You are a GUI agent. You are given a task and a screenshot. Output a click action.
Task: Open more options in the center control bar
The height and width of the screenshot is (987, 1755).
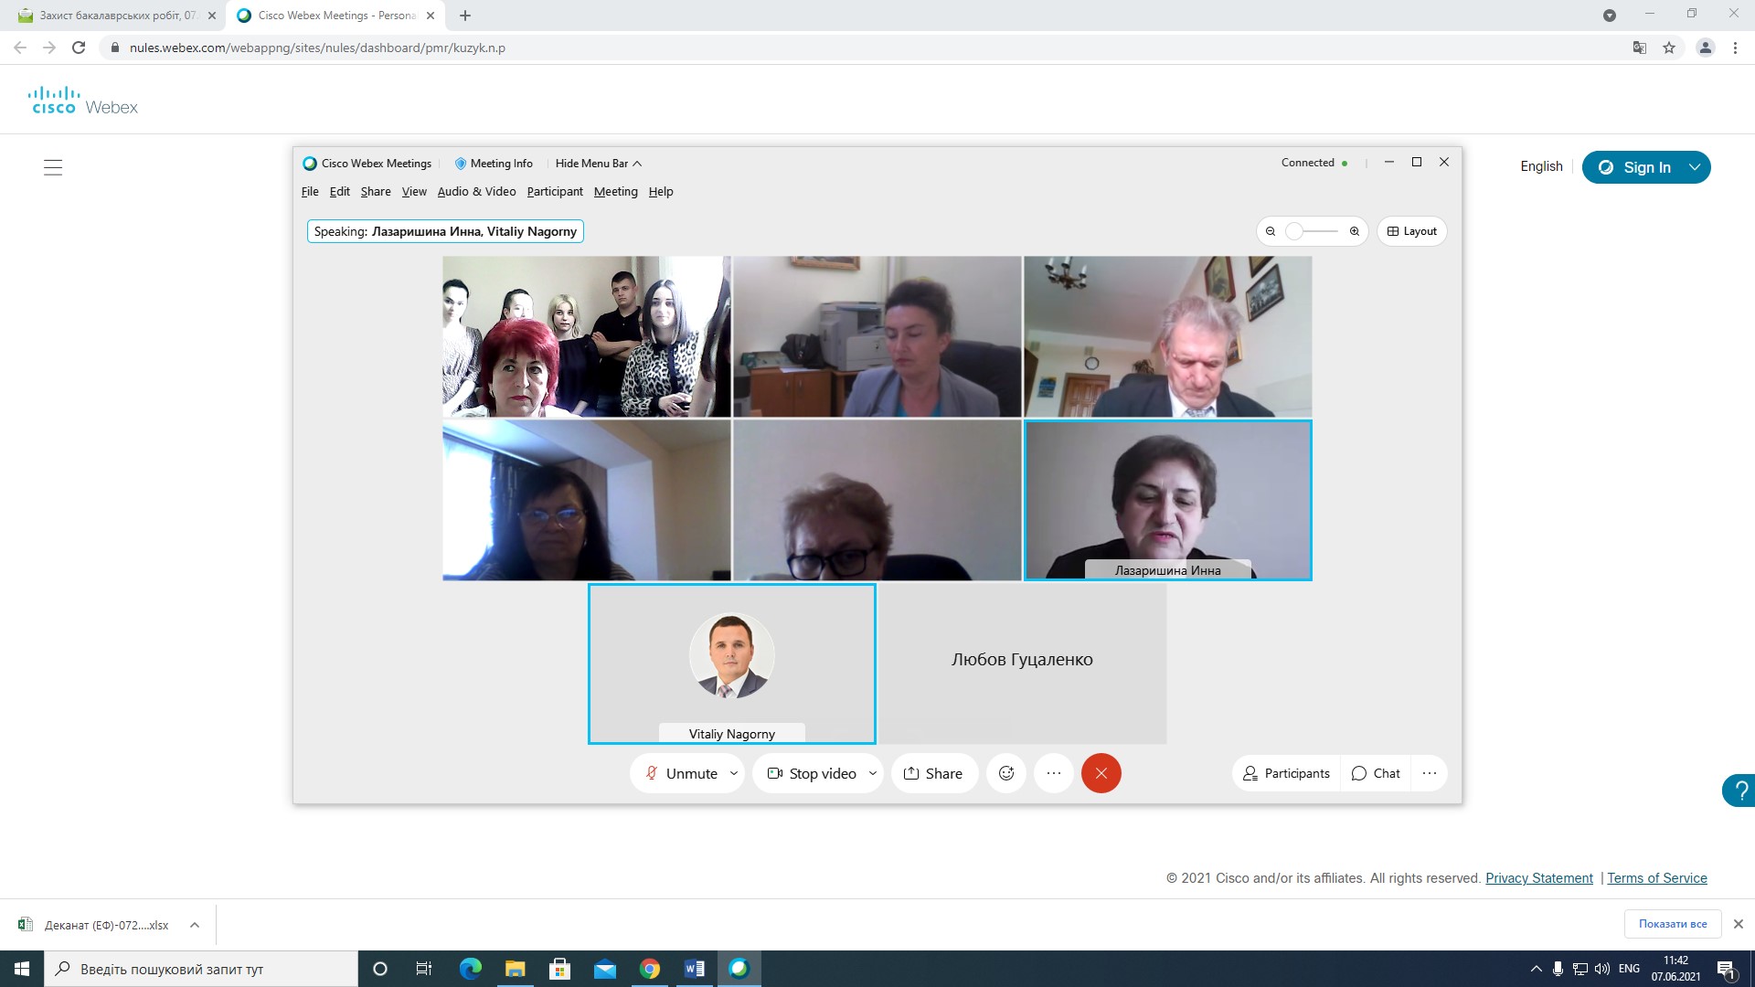click(1054, 773)
